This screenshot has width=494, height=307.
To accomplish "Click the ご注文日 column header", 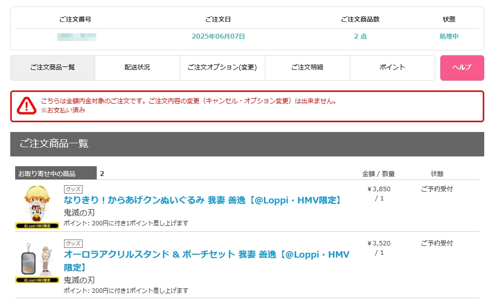I will click(x=218, y=20).
